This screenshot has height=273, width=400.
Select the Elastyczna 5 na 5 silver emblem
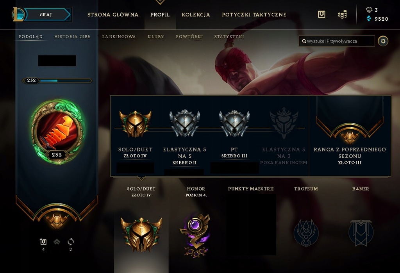click(185, 123)
